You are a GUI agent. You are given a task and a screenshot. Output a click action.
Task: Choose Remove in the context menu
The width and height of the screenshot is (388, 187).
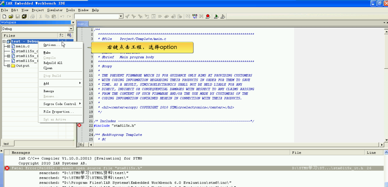[x=61, y=91]
